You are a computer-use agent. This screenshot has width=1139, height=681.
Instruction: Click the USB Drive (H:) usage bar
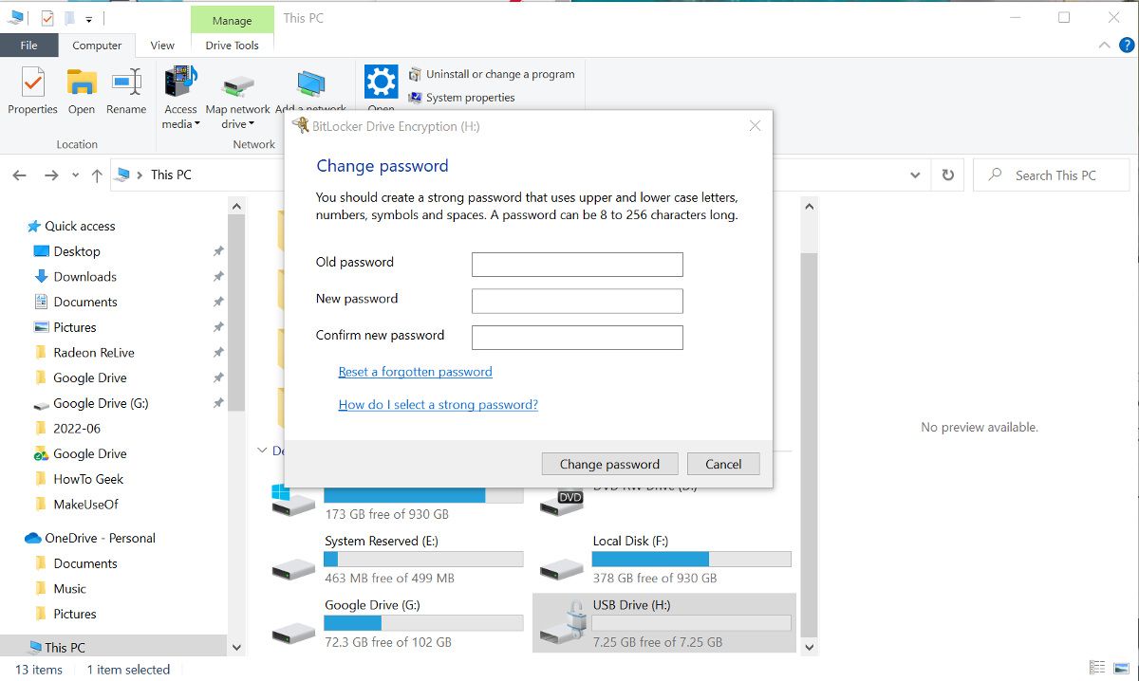click(692, 623)
